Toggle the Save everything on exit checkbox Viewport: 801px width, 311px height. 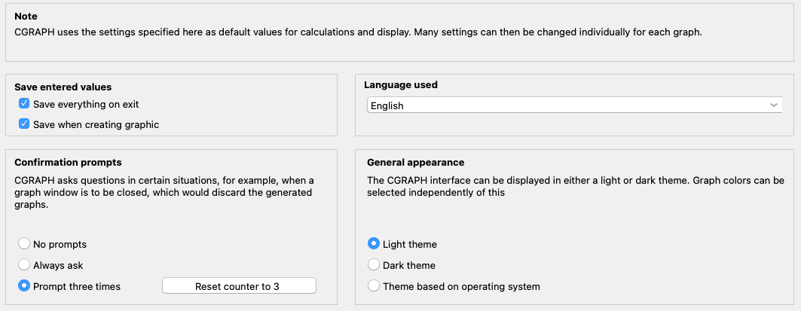[24, 104]
